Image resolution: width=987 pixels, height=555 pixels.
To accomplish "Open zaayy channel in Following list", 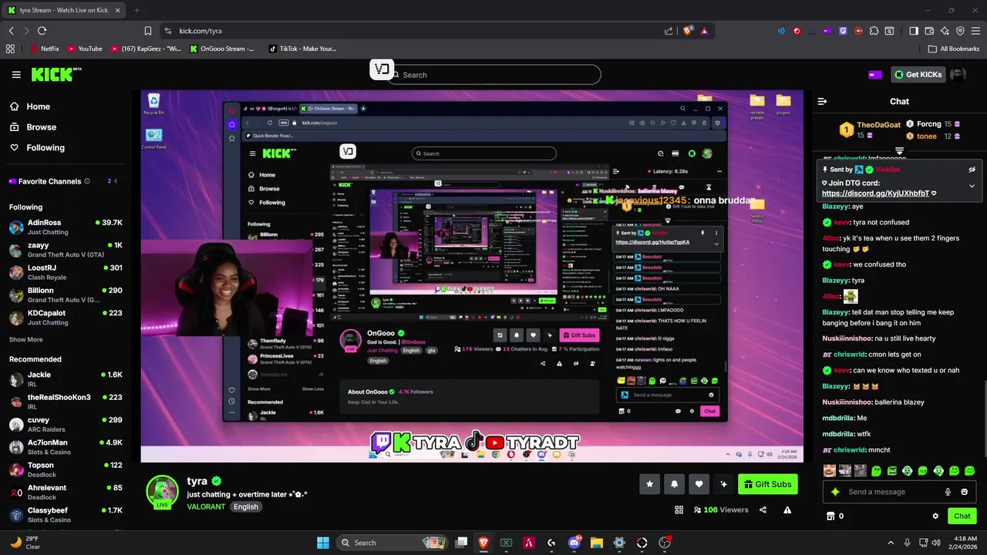I will (66, 250).
